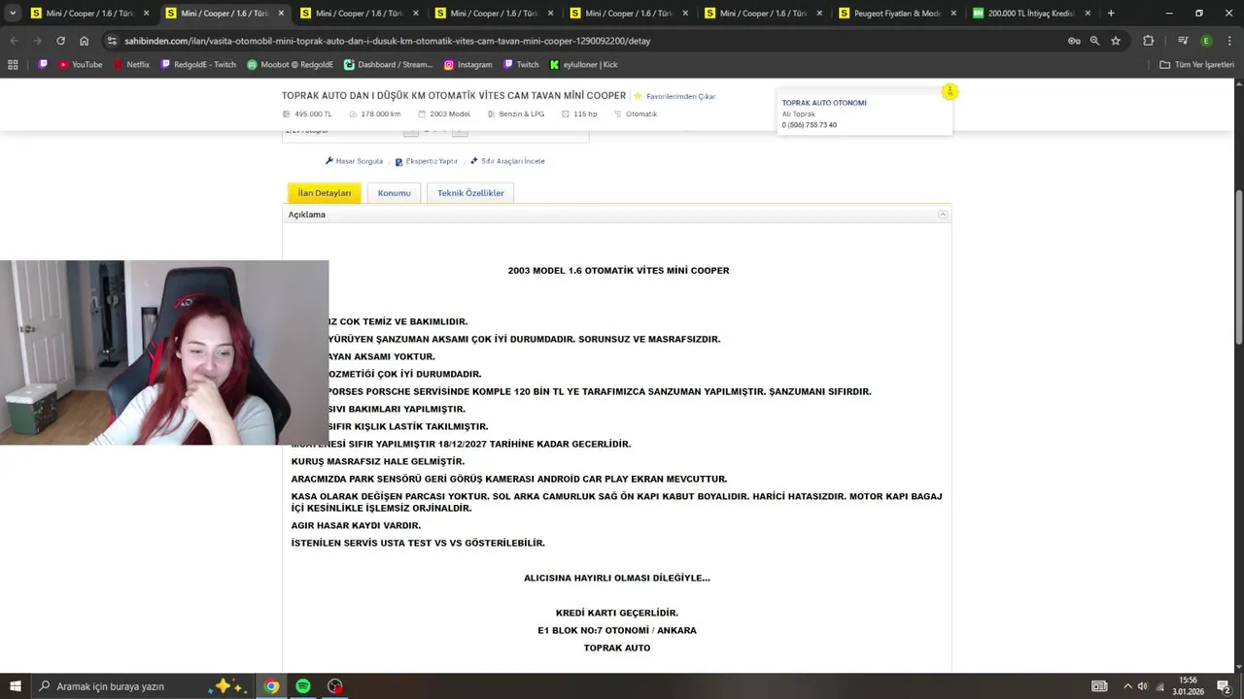Screen dimensions: 1244x699
Task: Click the 'Otomatik' transmission text in header
Action: coord(641,114)
